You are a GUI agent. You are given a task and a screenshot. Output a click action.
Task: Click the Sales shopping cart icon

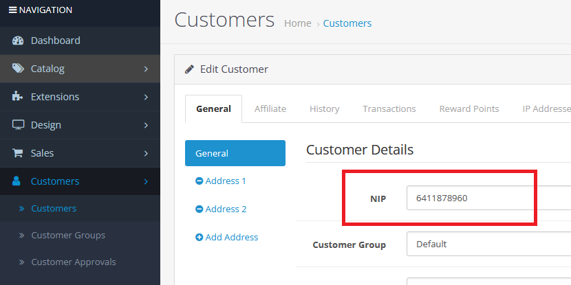[18, 153]
